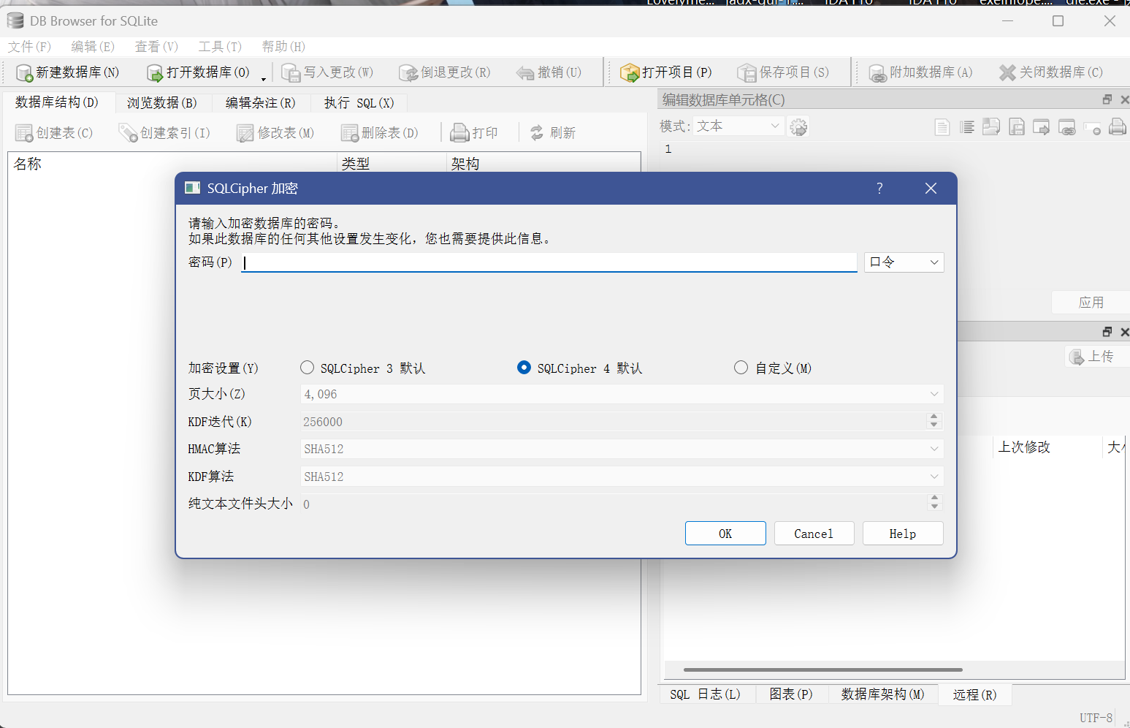Open the passphrase type (口令) dropdown
The width and height of the screenshot is (1130, 728).
pos(904,262)
